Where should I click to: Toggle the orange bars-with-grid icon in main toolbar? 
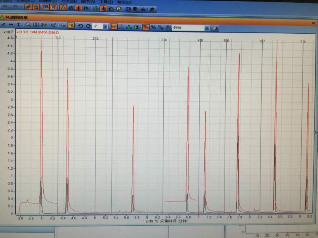click(103, 8)
